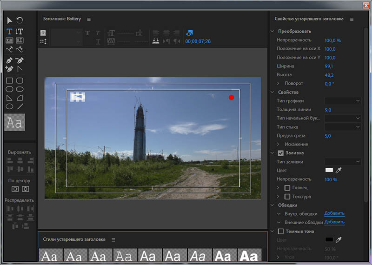Choose the Rounded Corner Rectangle tool
Viewport: 372px width, 265px height.
20,80
